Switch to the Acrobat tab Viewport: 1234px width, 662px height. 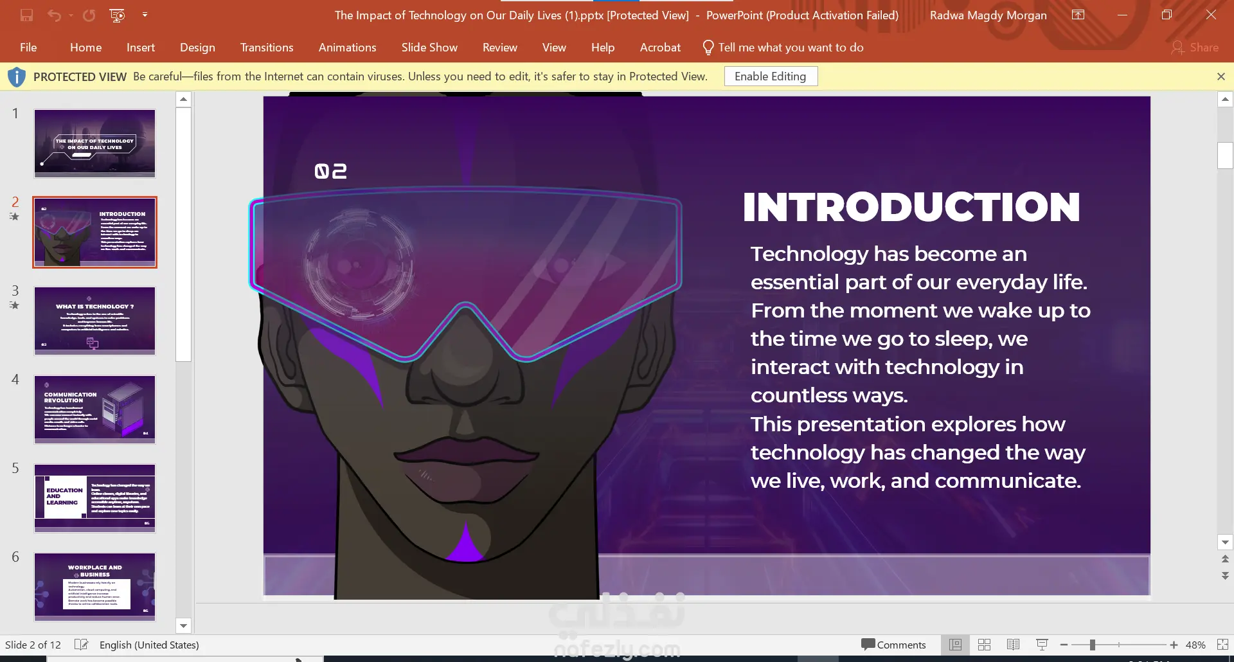pyautogui.click(x=660, y=48)
